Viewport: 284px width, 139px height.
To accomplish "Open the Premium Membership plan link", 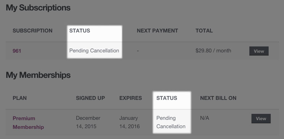I will [28, 123].
